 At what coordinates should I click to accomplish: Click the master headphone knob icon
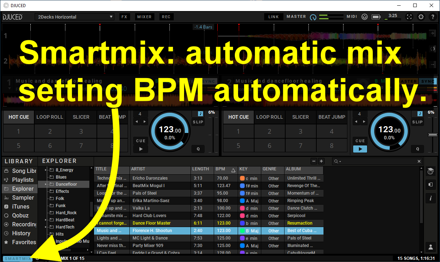coord(313,17)
